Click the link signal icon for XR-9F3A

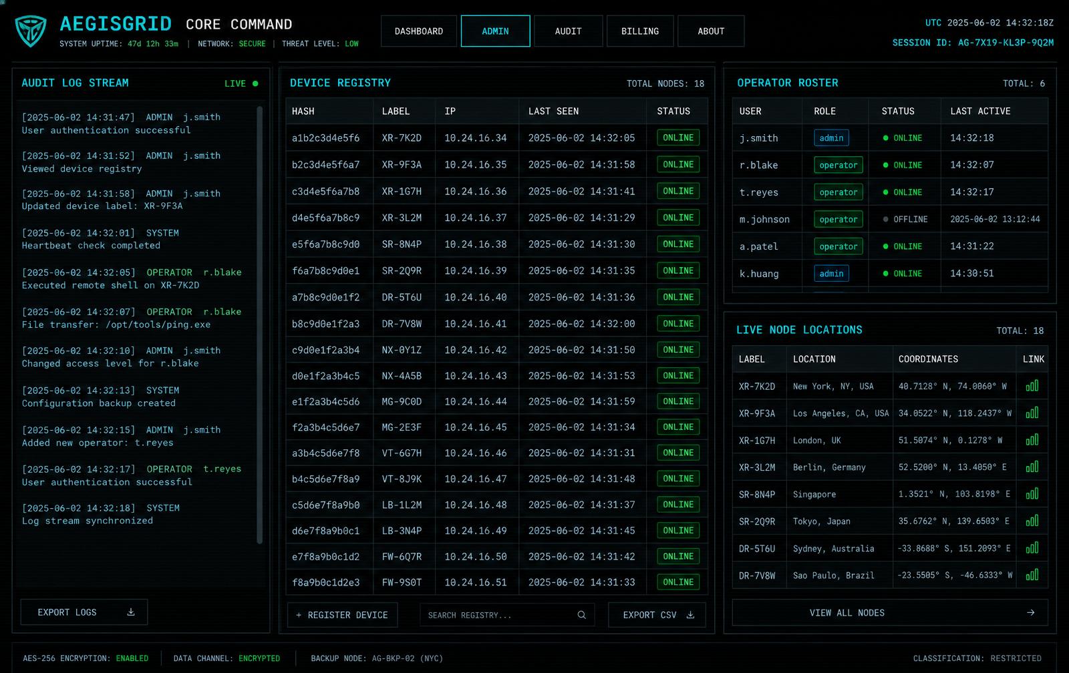[1032, 413]
